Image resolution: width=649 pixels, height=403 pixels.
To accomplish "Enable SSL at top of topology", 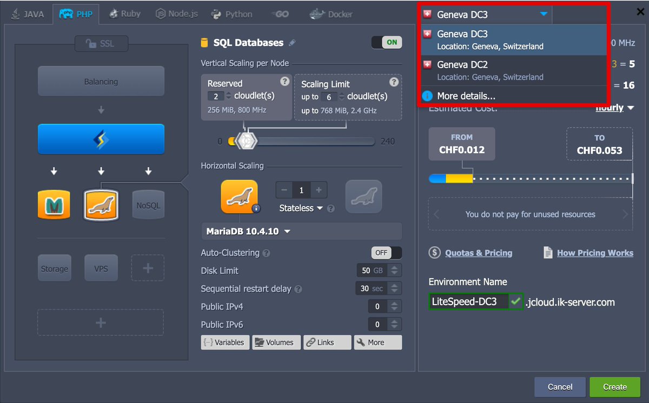I will point(101,43).
